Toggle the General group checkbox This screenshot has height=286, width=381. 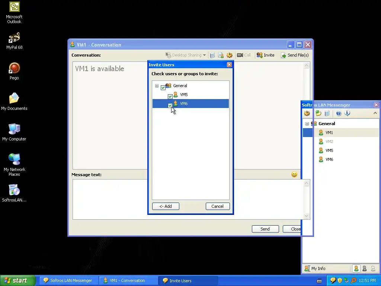click(163, 88)
